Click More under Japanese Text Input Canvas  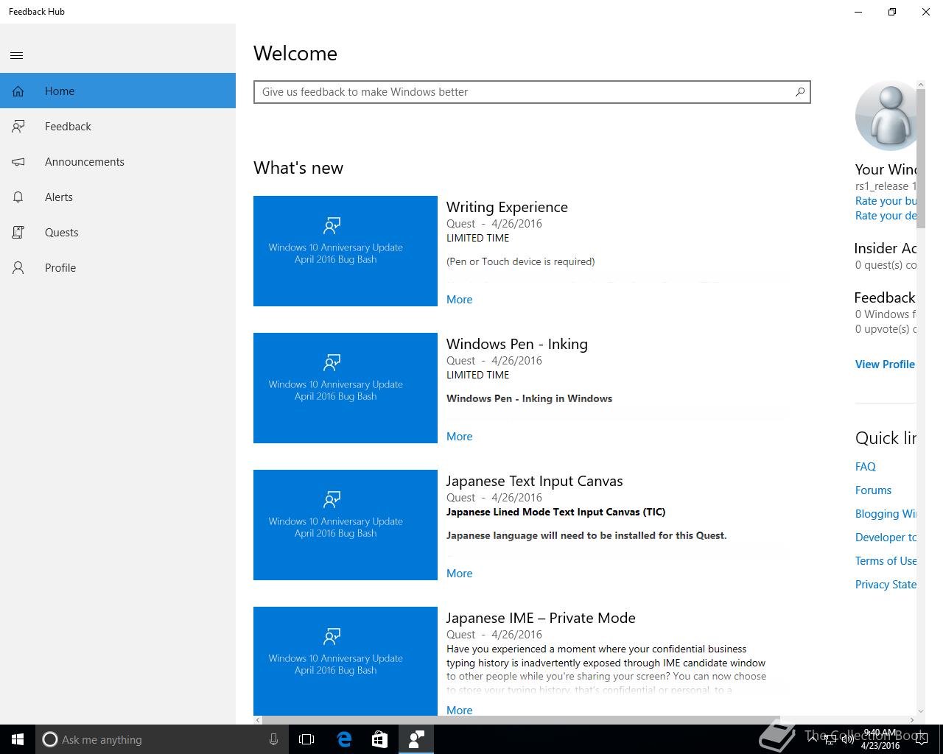click(460, 574)
